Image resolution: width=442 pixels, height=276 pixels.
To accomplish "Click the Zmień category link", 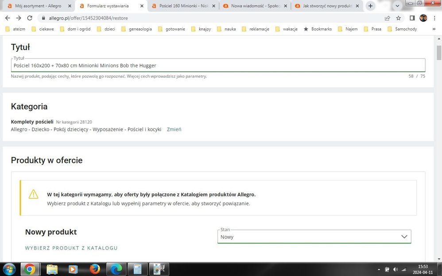I will coord(174,129).
